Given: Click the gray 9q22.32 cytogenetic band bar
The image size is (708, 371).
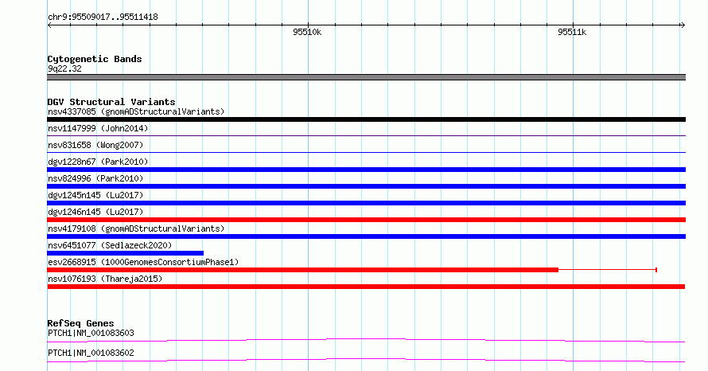Looking at the screenshot, I should pyautogui.click(x=366, y=77).
